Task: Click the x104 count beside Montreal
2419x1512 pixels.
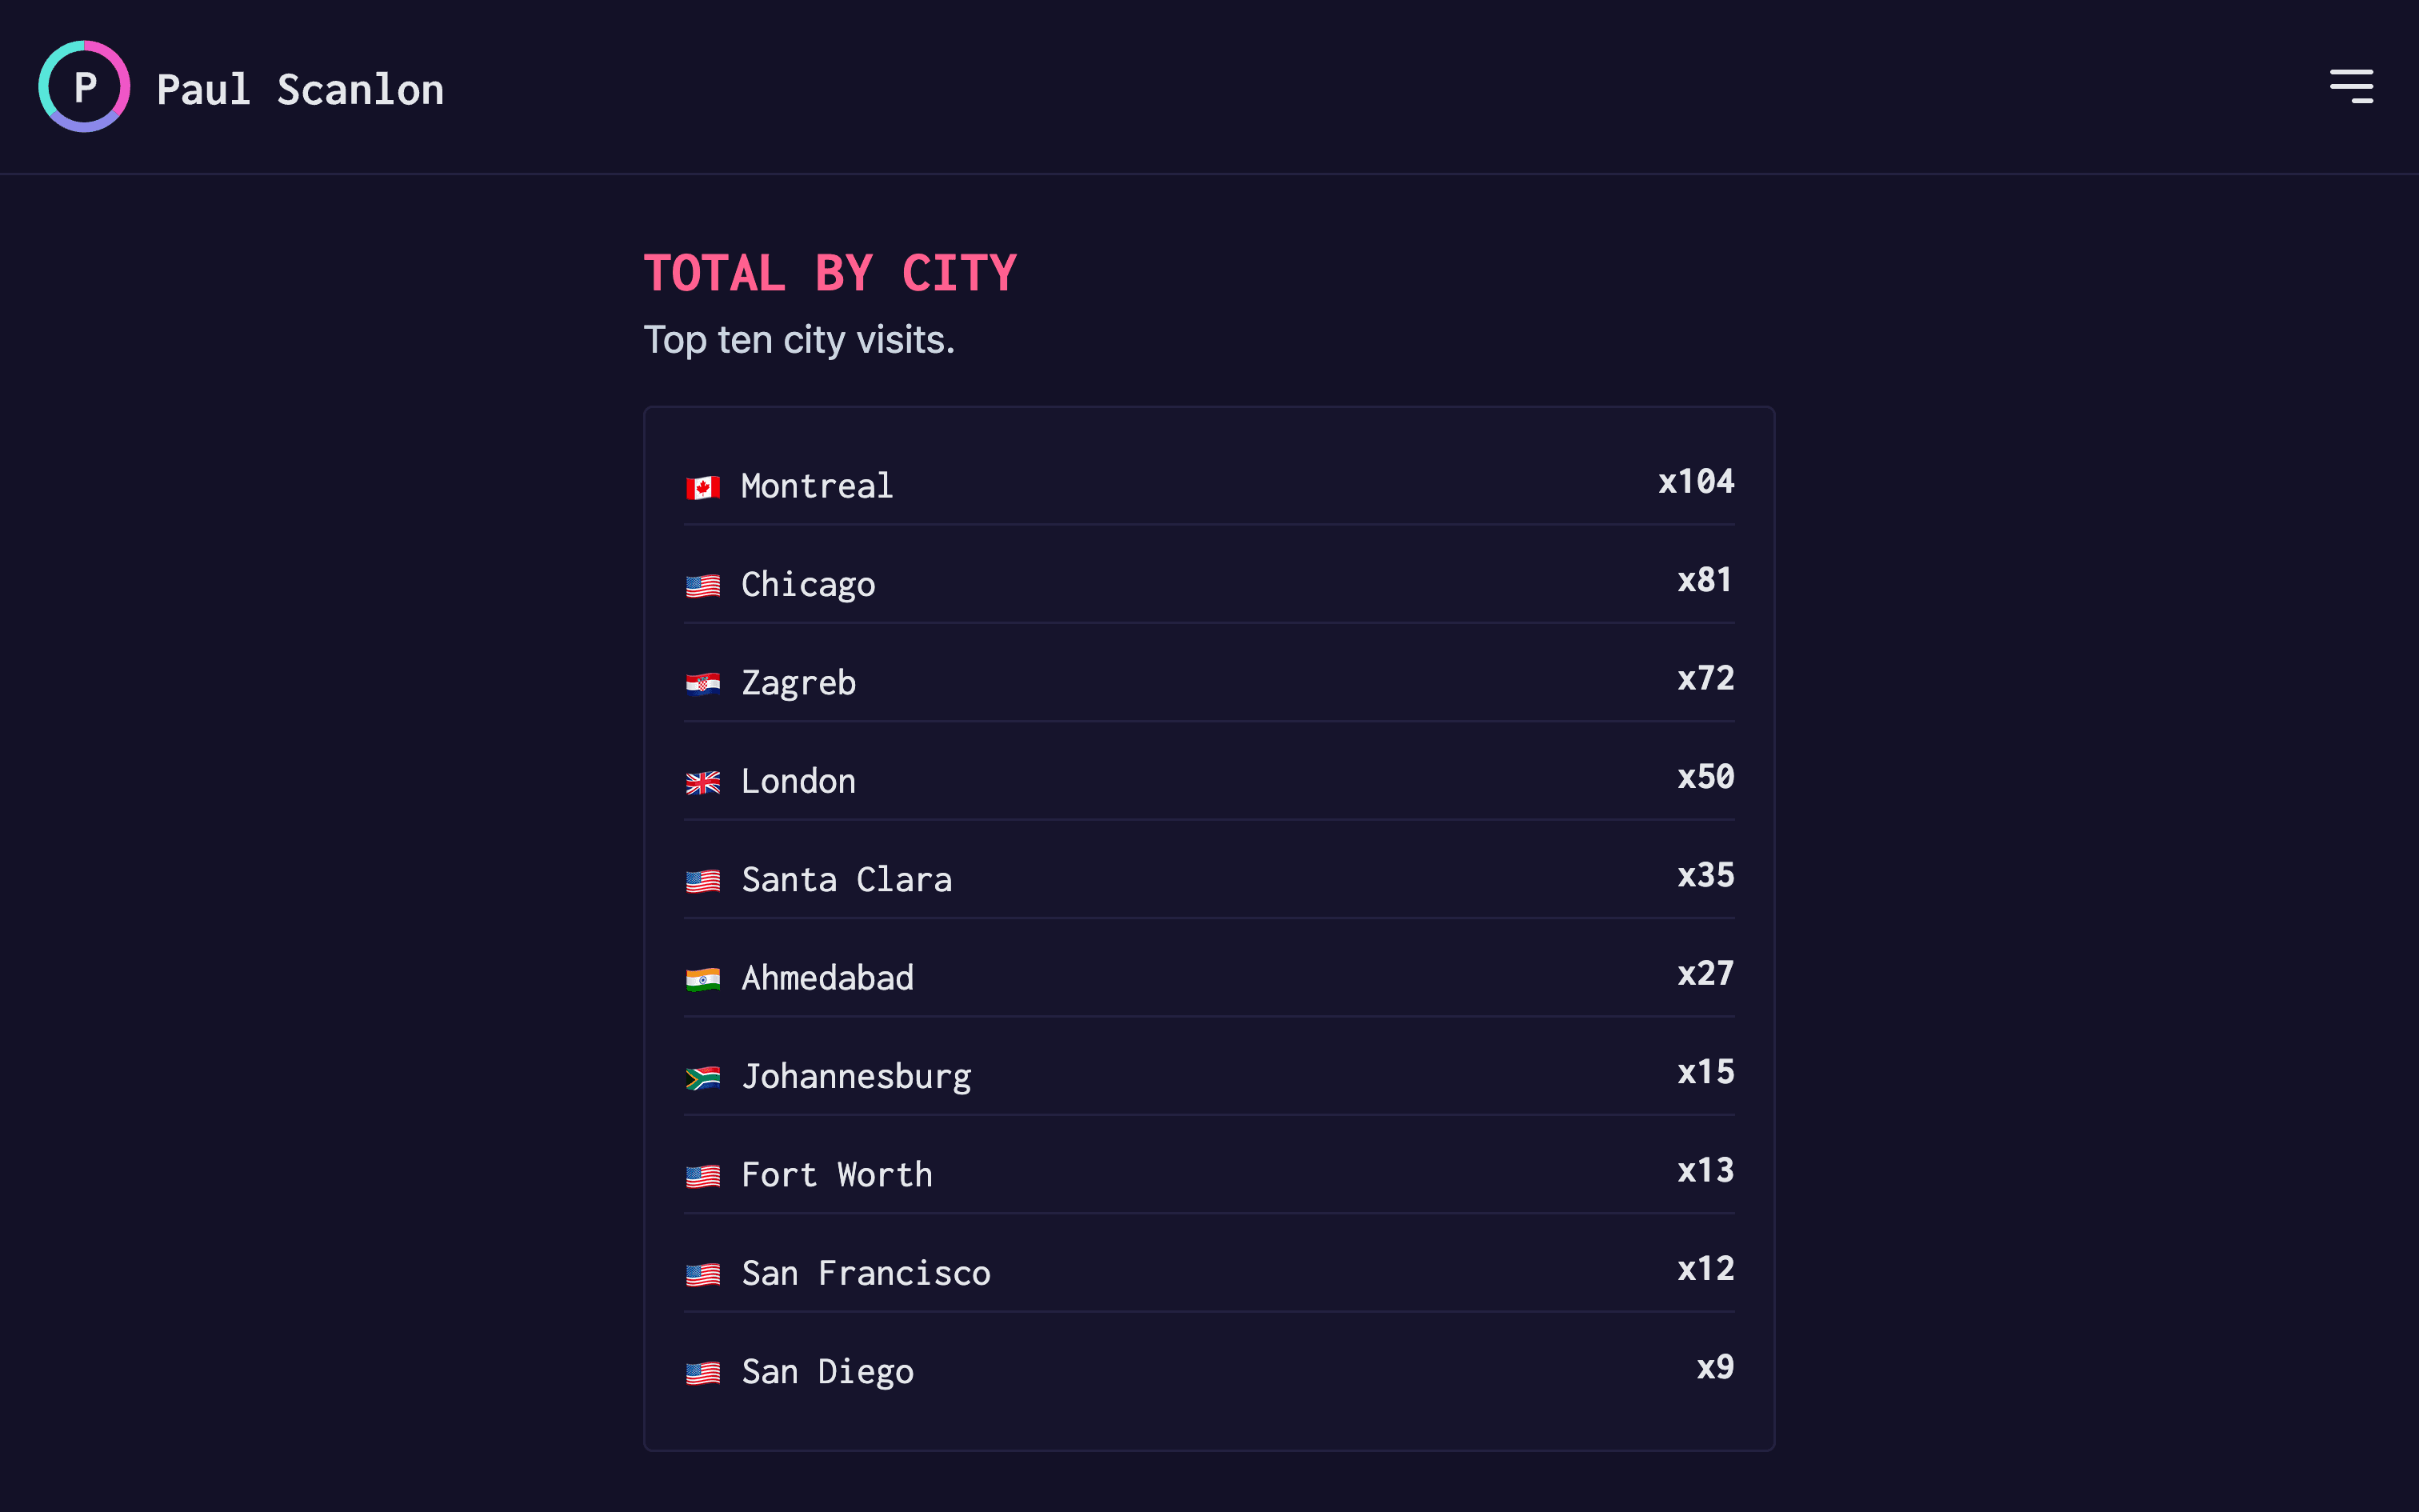Action: (1695, 481)
